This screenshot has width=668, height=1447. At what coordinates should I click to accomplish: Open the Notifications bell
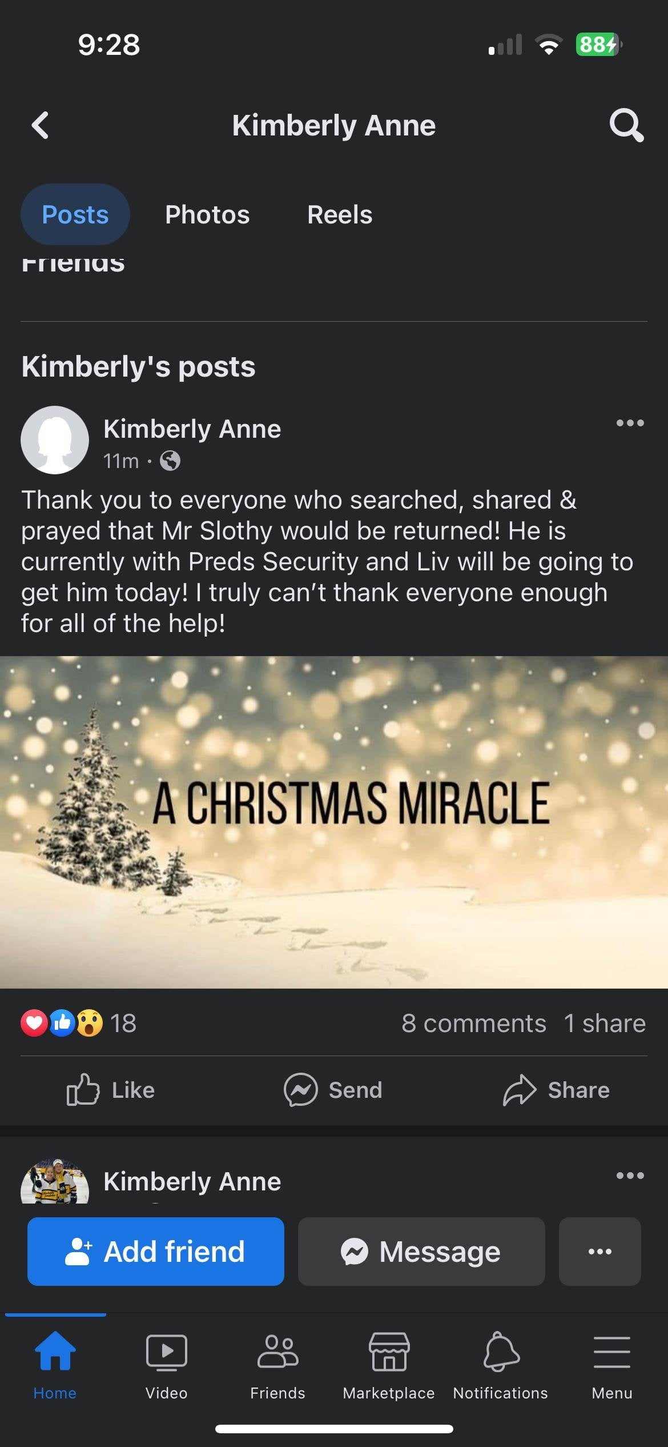click(x=501, y=1362)
